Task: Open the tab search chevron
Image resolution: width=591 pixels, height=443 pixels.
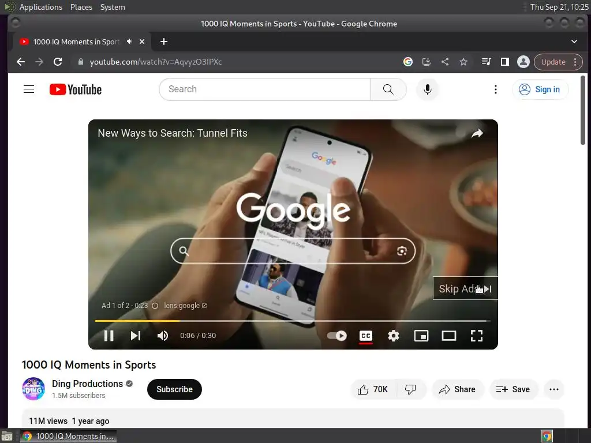Action: 574,42
